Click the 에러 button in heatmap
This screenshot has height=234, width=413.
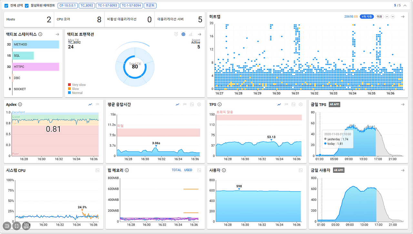point(379,16)
